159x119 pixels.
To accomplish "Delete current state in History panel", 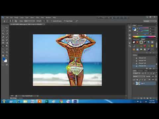I will tap(154, 68).
